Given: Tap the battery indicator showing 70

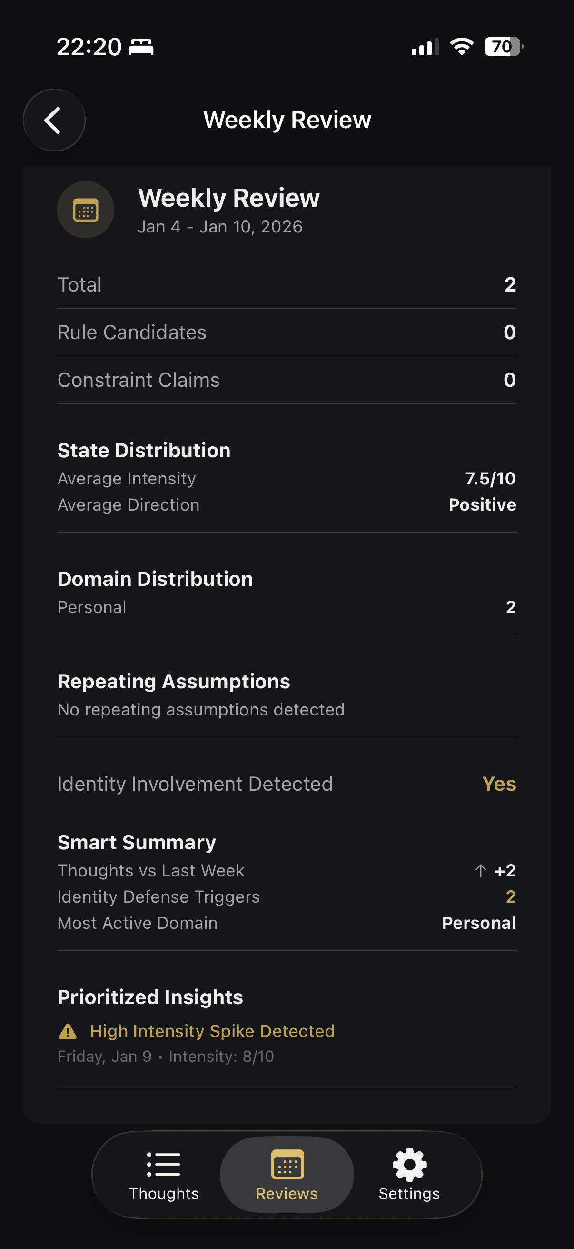Looking at the screenshot, I should 501,47.
